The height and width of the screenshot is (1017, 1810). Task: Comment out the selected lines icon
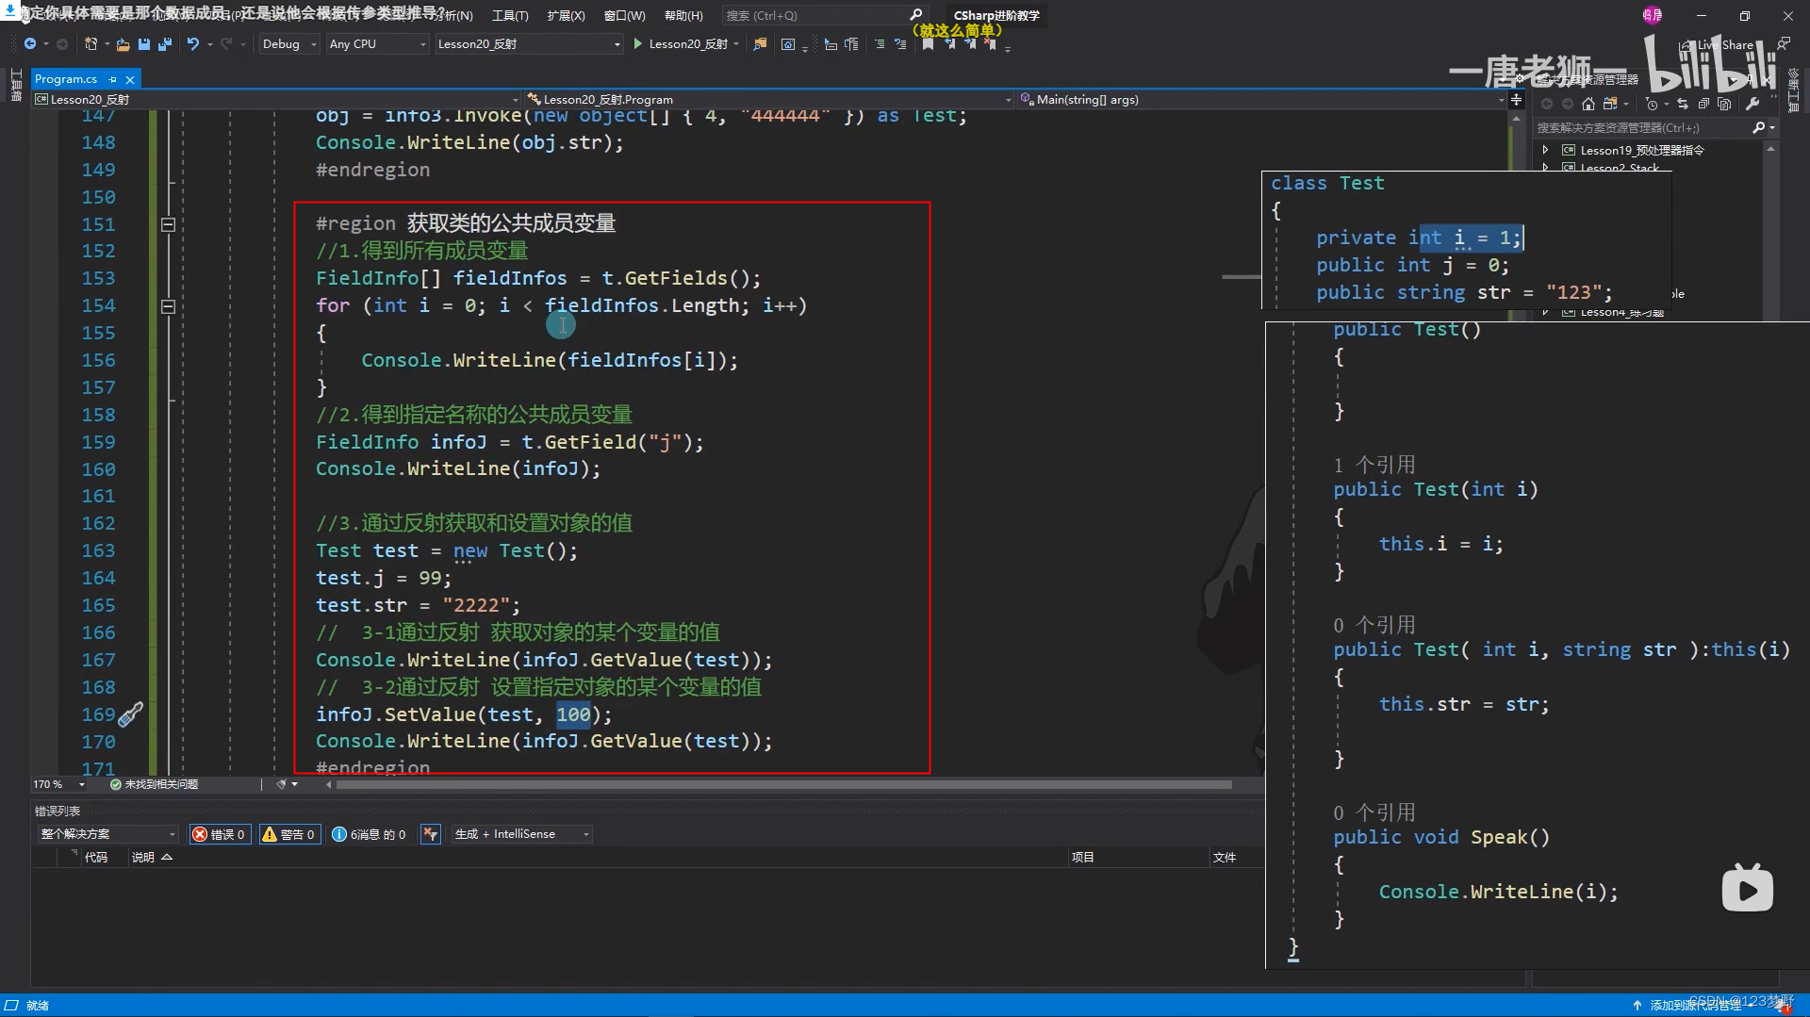tap(880, 44)
